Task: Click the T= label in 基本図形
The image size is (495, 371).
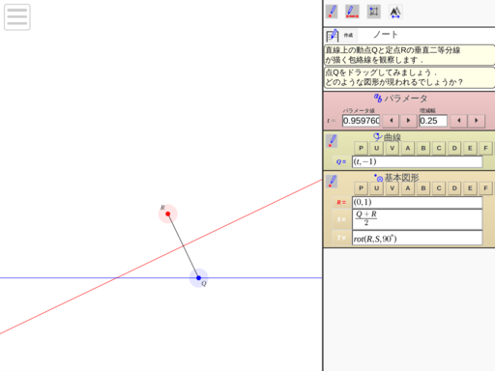Action: coord(341,239)
